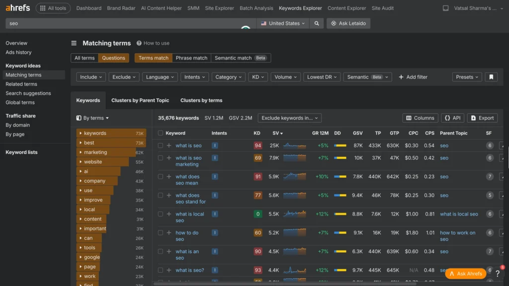
Task: Add the 'what is local seo' keyword with plus
Action: [169, 214]
